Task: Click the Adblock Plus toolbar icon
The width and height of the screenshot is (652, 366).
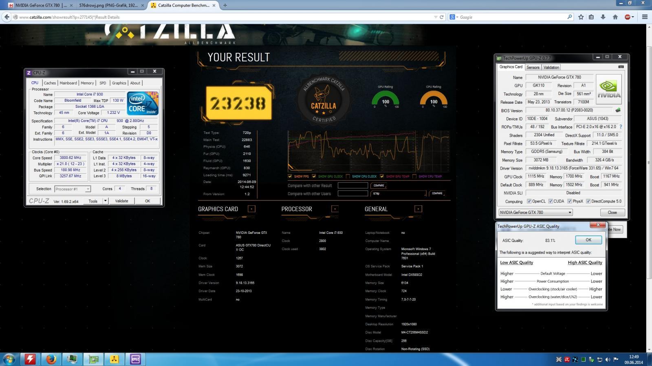Action: coord(628,17)
